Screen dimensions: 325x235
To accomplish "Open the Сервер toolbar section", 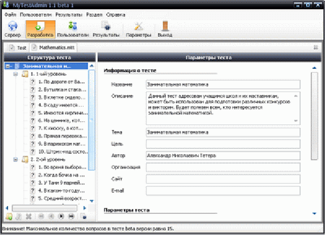I will [12, 29].
